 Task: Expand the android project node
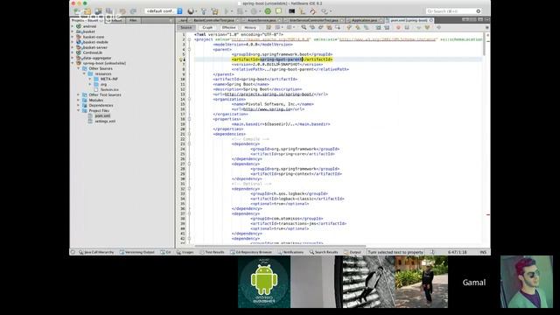(73, 26)
